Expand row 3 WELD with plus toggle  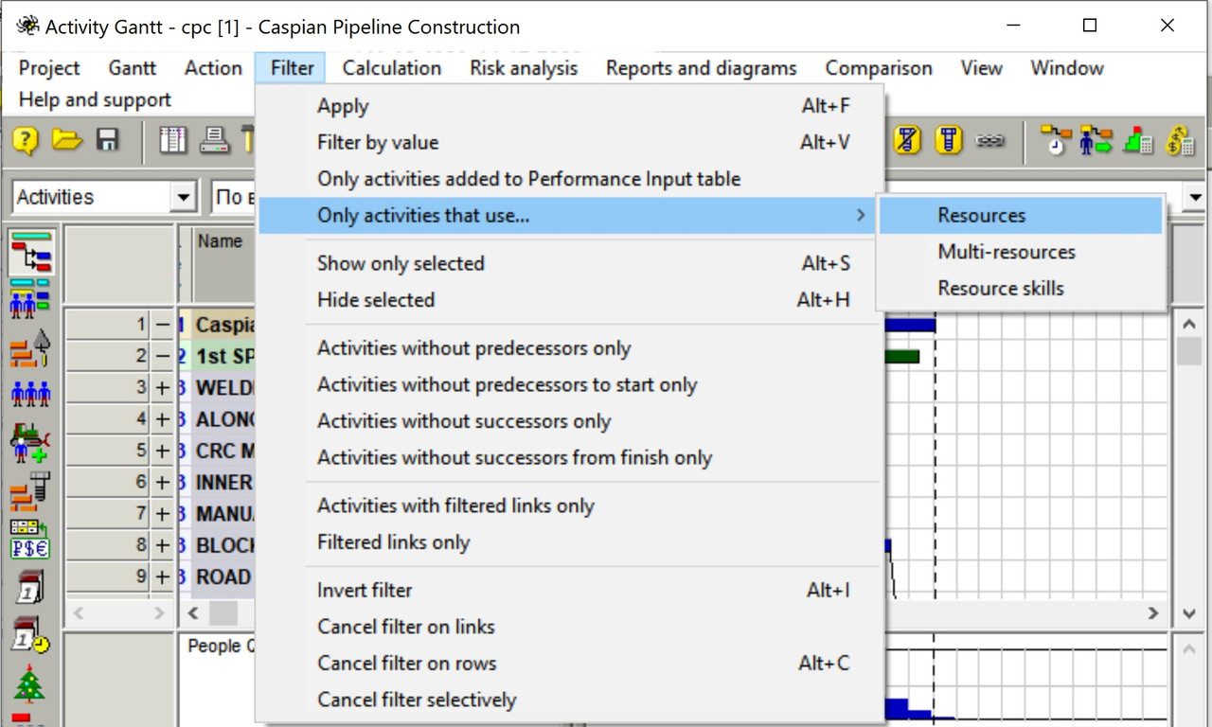[x=163, y=387]
